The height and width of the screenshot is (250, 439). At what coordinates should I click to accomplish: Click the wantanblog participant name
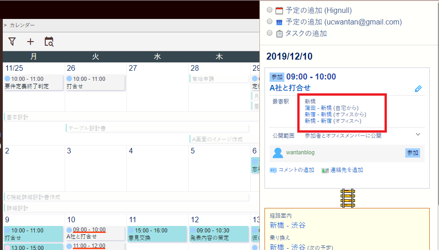pos(300,152)
